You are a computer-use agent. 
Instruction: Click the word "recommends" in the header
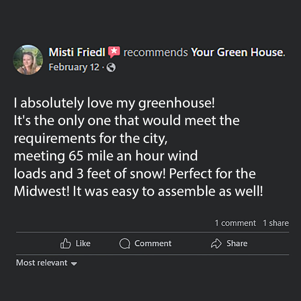point(155,53)
